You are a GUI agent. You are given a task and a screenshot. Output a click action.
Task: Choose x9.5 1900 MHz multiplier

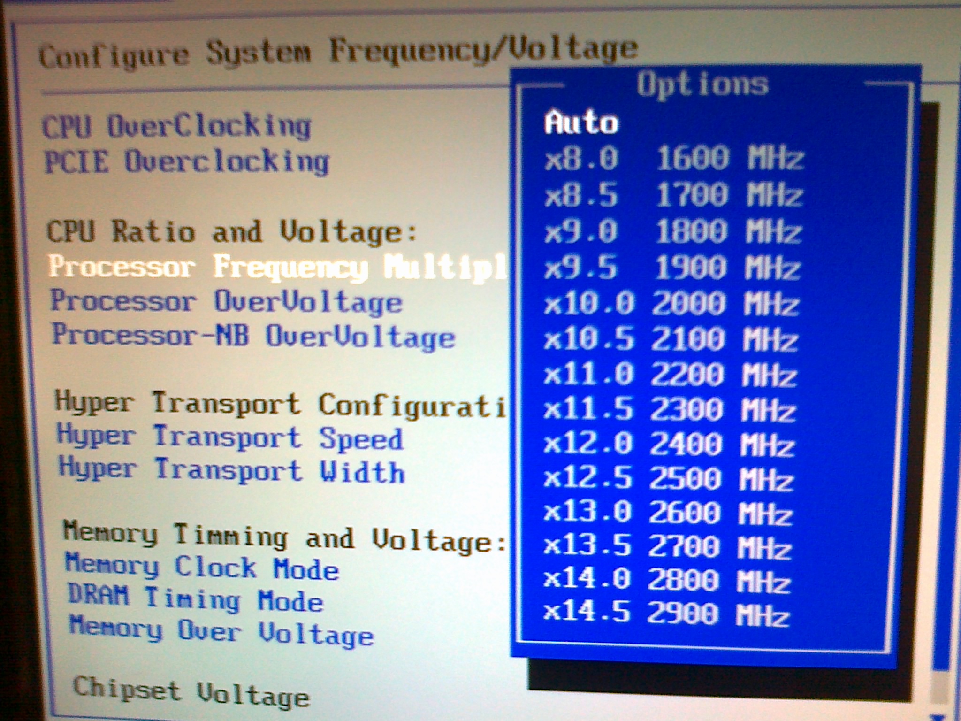click(672, 268)
